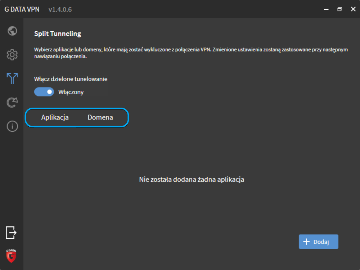The width and height of the screenshot is (360, 270).
Task: Click the version number v1.4.0.6
Action: point(60,9)
